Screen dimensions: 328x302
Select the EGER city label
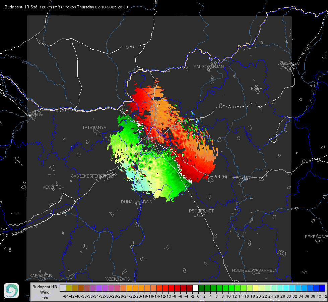(257, 89)
